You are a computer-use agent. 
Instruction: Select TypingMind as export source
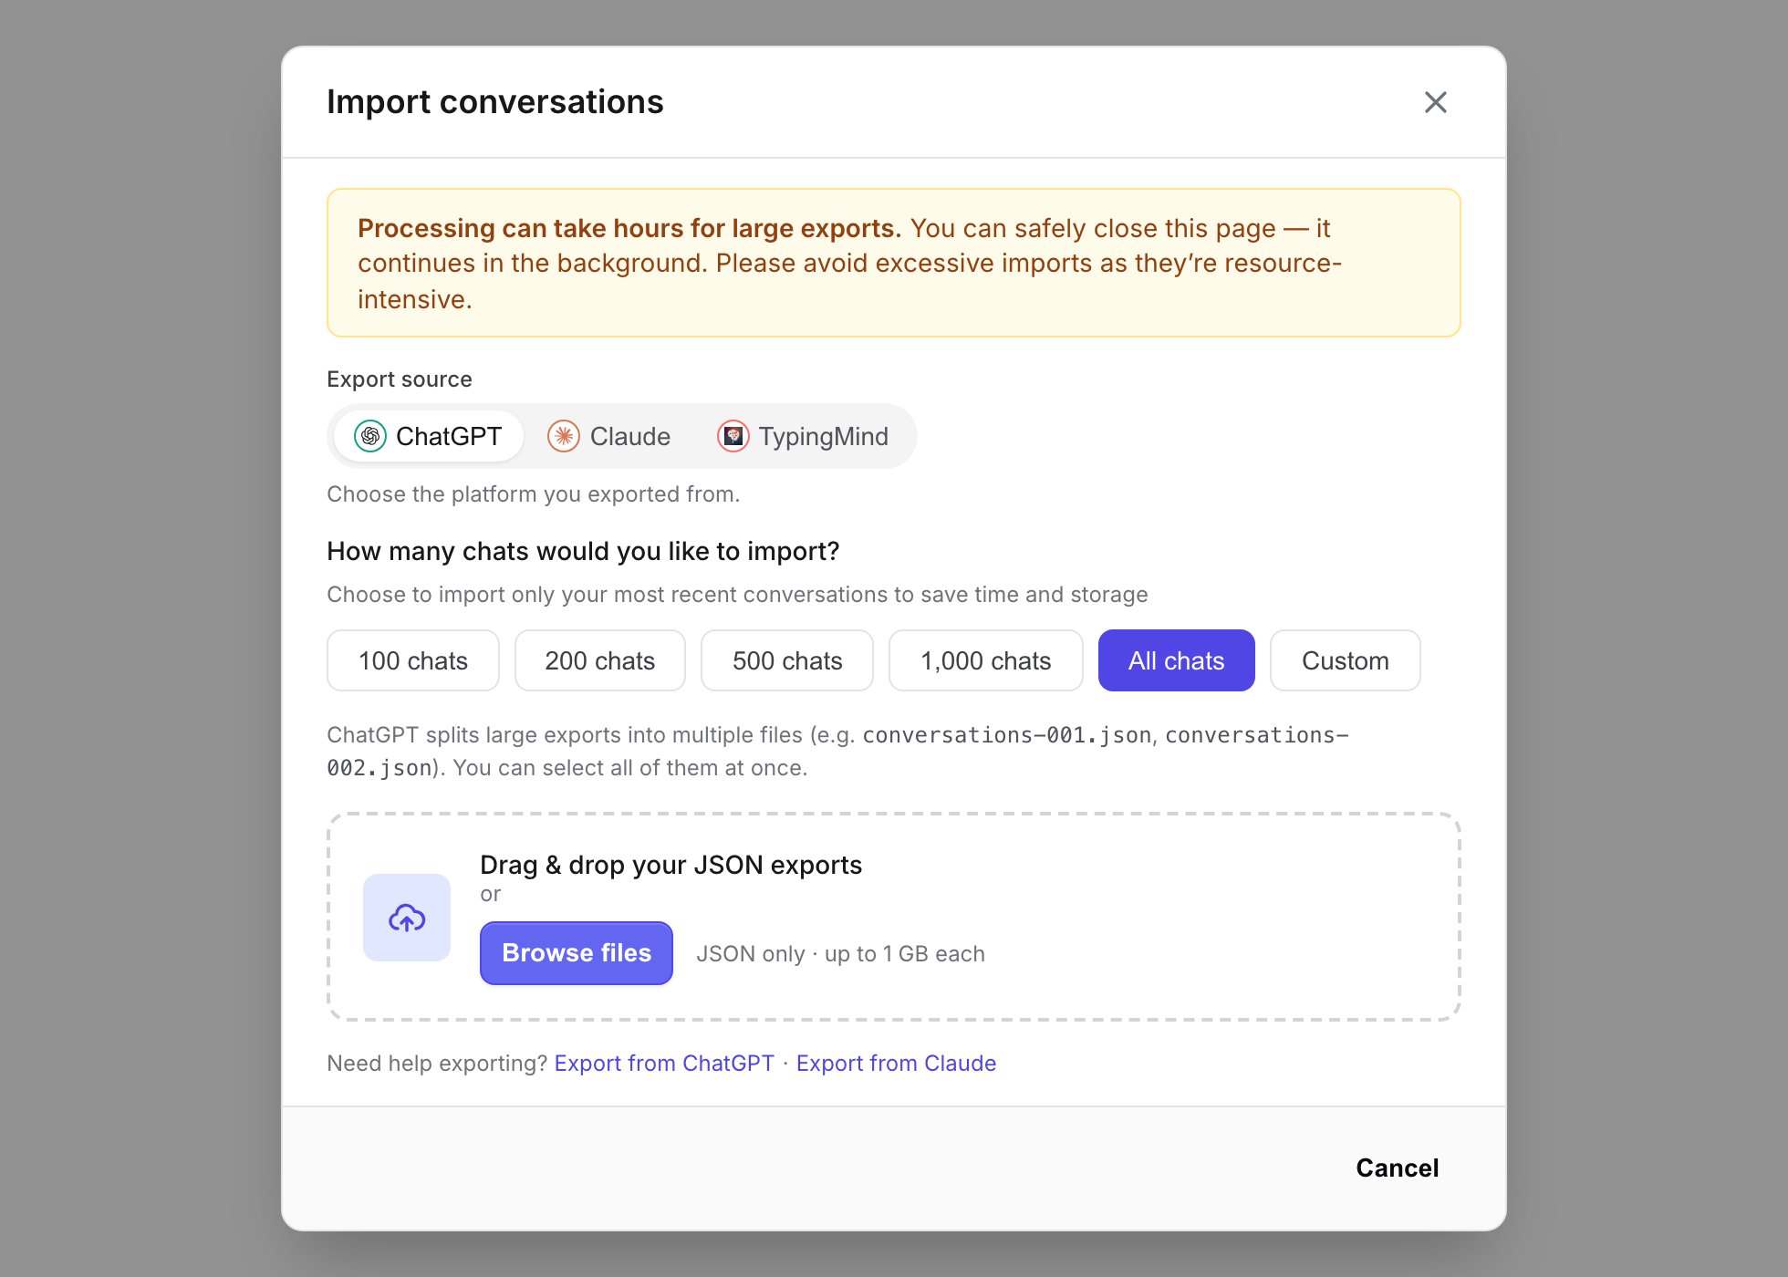(804, 436)
